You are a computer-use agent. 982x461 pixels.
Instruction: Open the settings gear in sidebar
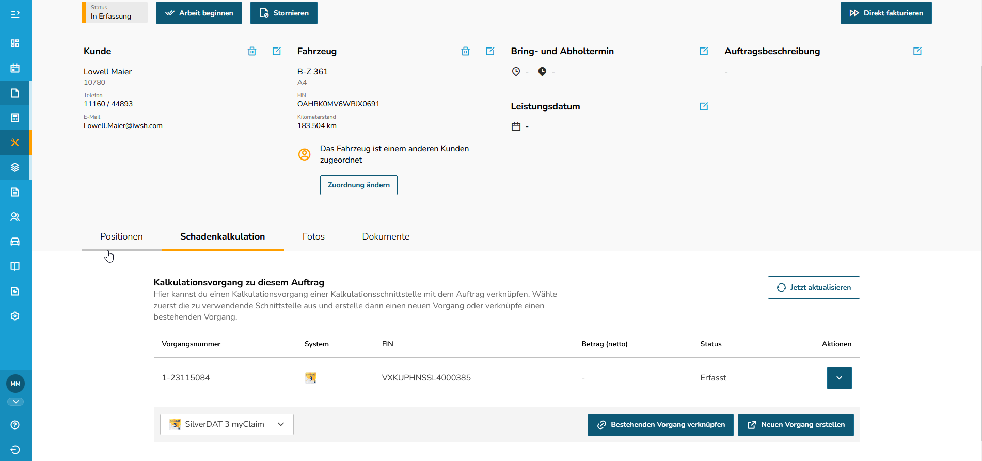click(15, 316)
